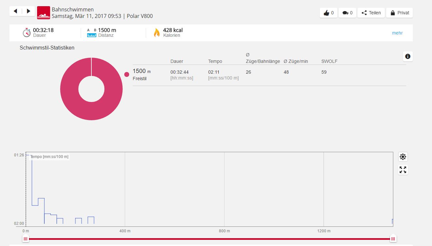Go to next training session arrow
Viewport: 432px width, 246px height.
click(x=28, y=11)
